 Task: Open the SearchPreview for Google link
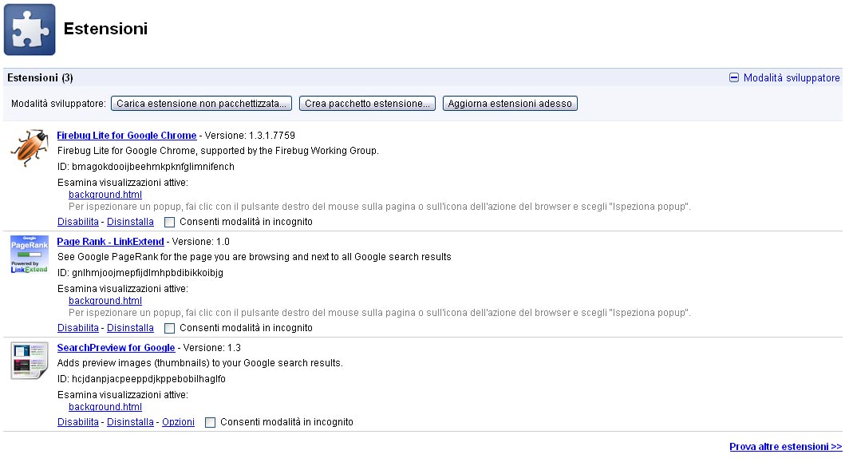coord(116,348)
